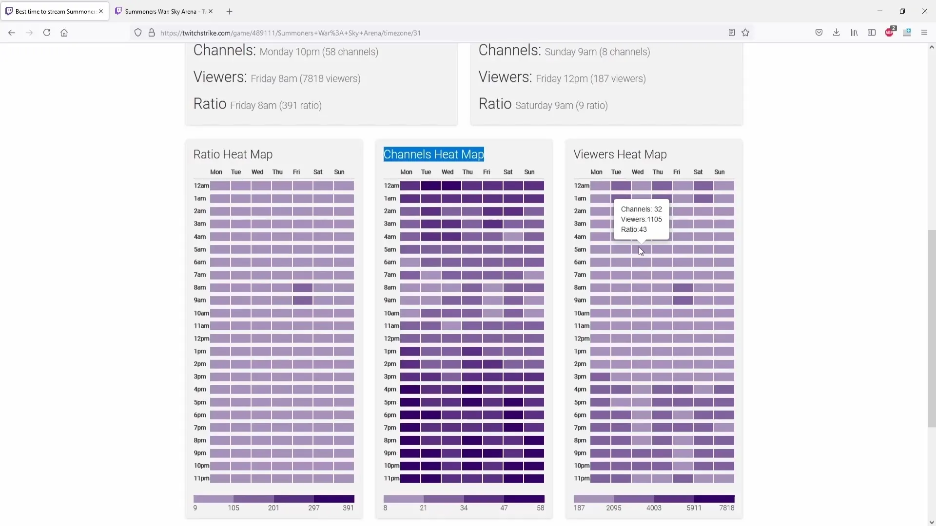The height and width of the screenshot is (526, 936).
Task: View site security padlock info
Action: click(152, 33)
